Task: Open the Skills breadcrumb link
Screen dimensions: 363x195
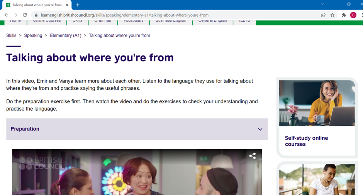Action: click(x=11, y=35)
